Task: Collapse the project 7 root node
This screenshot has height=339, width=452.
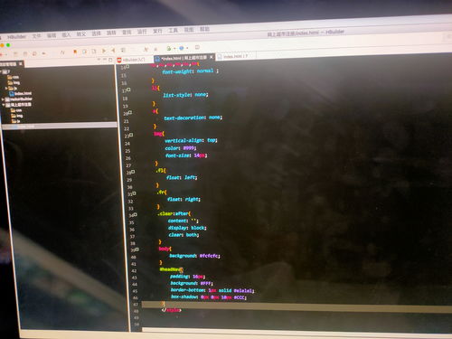Action: (x=1, y=71)
